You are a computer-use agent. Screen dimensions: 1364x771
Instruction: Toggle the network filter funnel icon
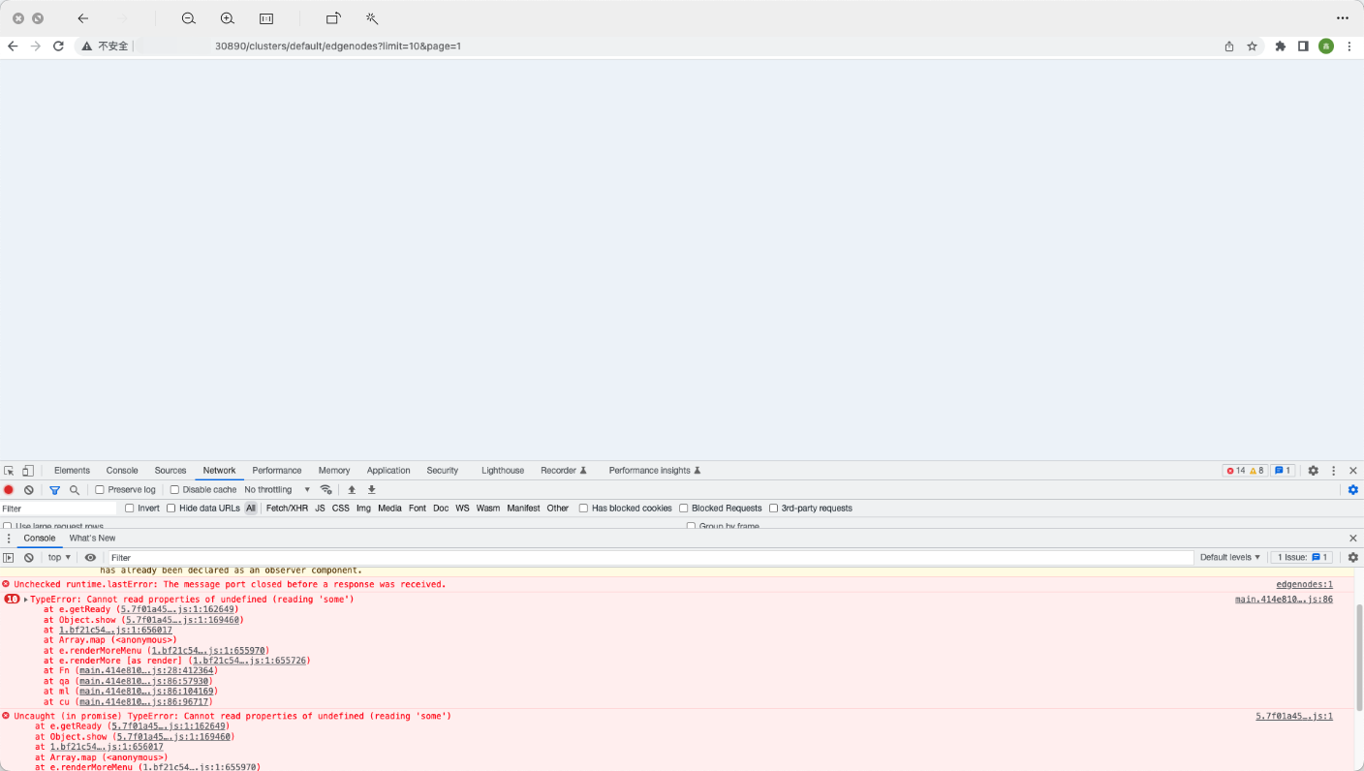point(54,490)
